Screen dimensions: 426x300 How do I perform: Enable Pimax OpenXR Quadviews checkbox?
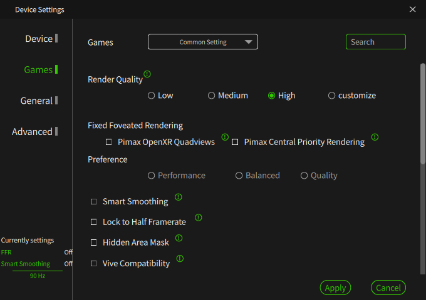coord(108,142)
